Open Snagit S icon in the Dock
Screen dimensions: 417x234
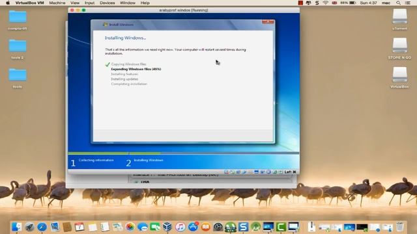tap(243, 227)
